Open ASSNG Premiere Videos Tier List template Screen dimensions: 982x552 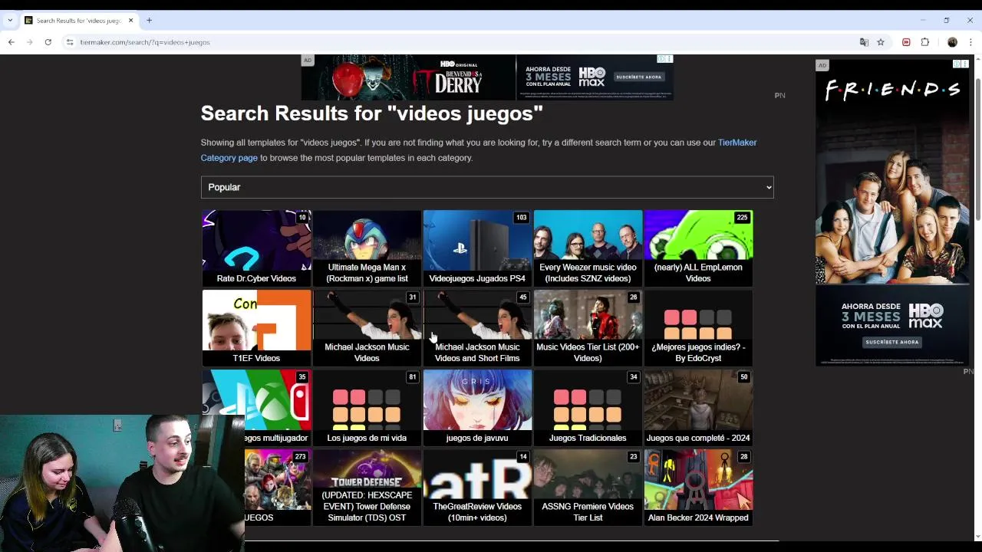click(x=588, y=487)
